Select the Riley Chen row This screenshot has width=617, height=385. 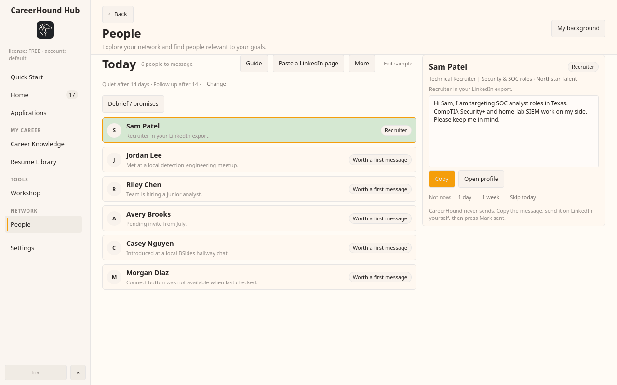[x=259, y=189]
